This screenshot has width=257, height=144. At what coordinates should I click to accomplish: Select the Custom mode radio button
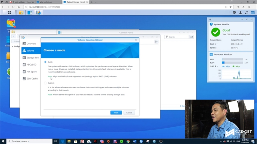(x=45, y=83)
